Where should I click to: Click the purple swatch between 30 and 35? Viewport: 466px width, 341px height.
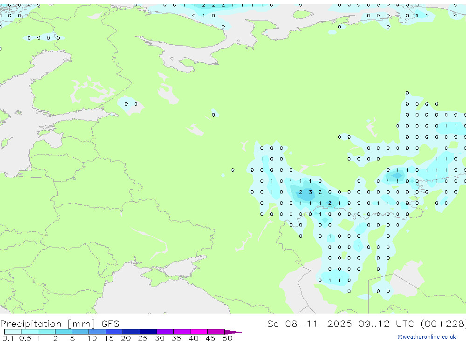click(165, 332)
